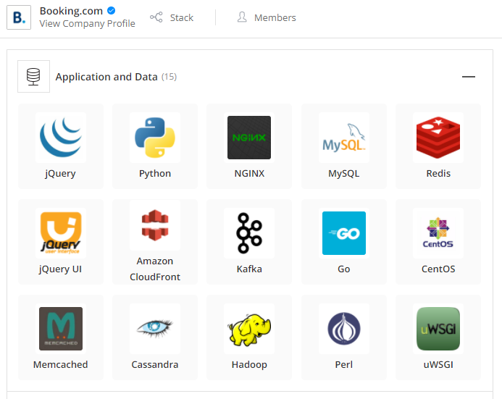Switch to the Stack tab
The image size is (502, 399).
172,17
